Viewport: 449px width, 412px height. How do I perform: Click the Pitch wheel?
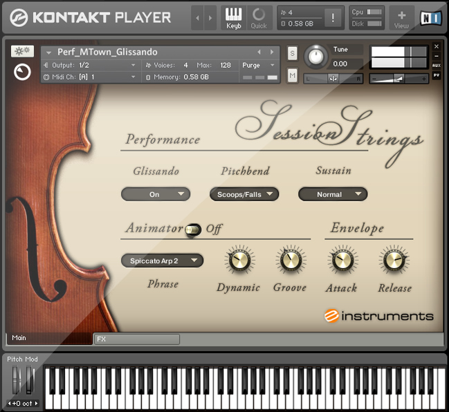[x=17, y=380]
